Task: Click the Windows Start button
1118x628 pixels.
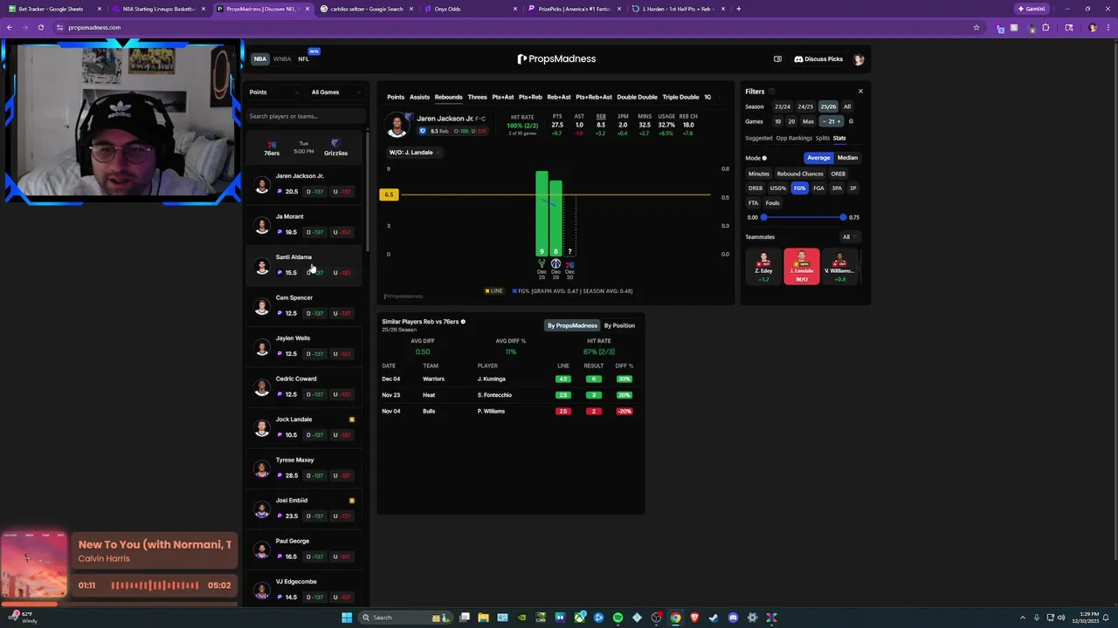Action: coord(347,618)
